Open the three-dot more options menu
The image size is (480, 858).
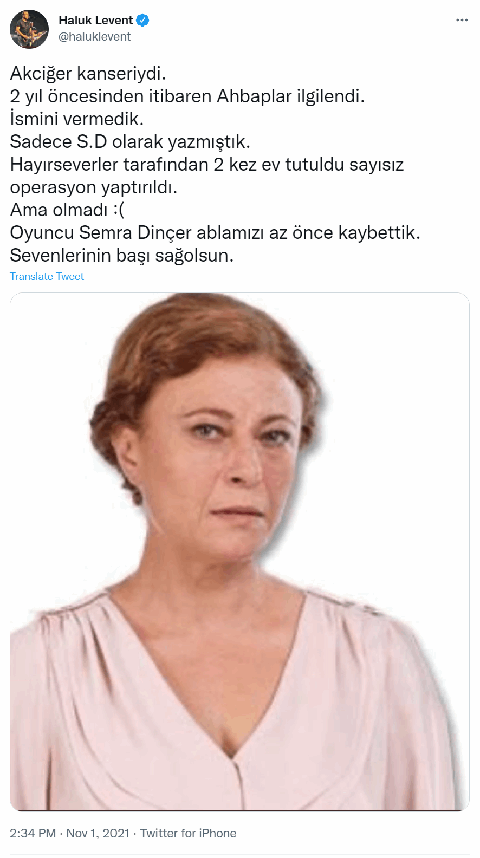[462, 20]
